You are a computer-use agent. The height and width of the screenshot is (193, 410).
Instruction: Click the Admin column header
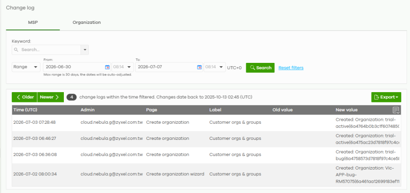click(87, 110)
